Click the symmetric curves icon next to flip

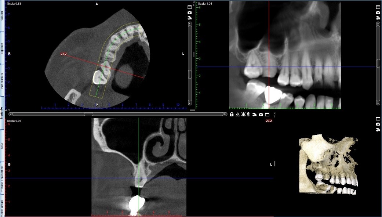(x=243, y=115)
